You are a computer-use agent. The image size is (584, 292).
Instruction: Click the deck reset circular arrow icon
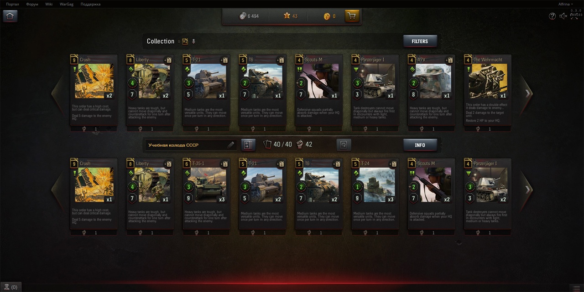pyautogui.click(x=344, y=145)
